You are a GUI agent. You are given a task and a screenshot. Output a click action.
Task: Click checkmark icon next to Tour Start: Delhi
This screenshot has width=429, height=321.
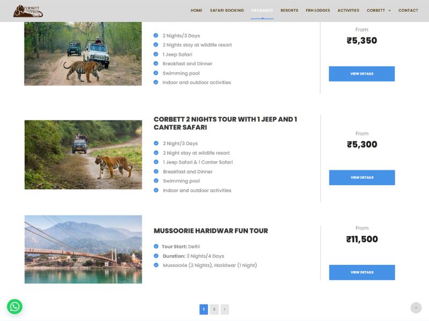156,247
